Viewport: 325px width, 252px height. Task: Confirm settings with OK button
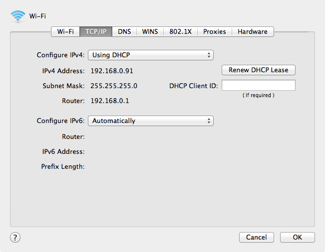pyautogui.click(x=298, y=237)
